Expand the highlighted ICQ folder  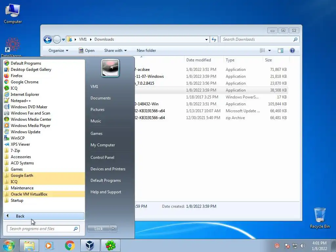(x=44, y=181)
